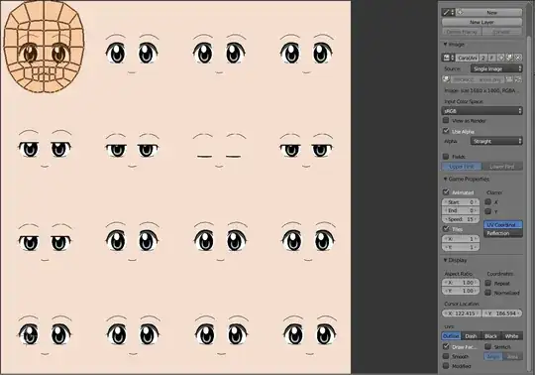This screenshot has width=535, height=375.
Task: Open the sRGB color space dropdown
Action: 481,111
